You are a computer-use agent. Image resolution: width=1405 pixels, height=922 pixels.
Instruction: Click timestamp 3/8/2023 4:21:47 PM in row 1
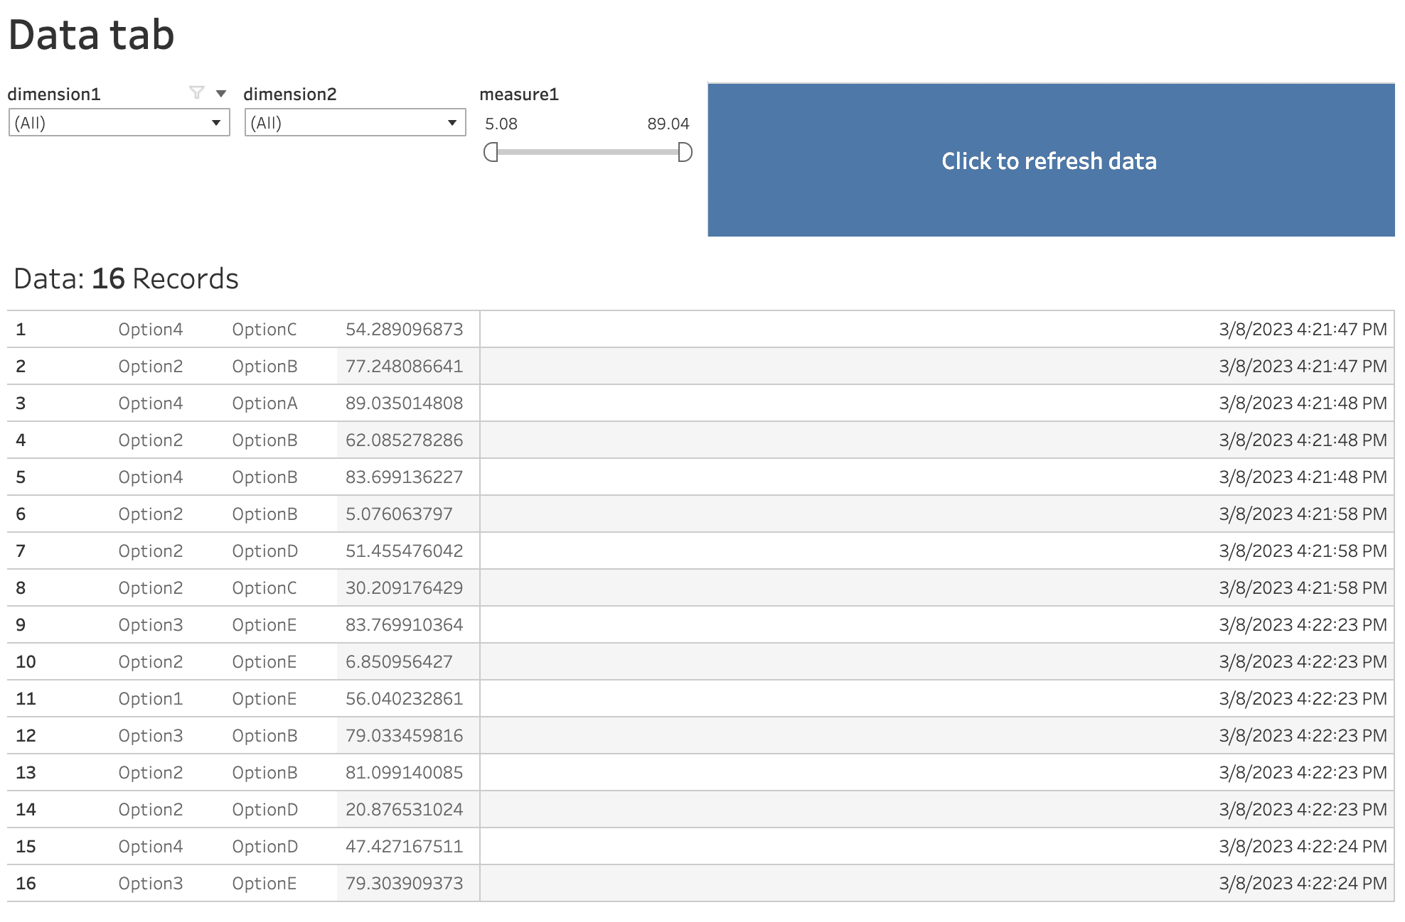1302,329
